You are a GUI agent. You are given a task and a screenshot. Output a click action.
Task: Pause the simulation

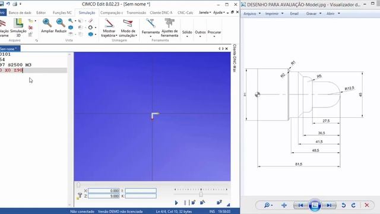[x=185, y=203]
